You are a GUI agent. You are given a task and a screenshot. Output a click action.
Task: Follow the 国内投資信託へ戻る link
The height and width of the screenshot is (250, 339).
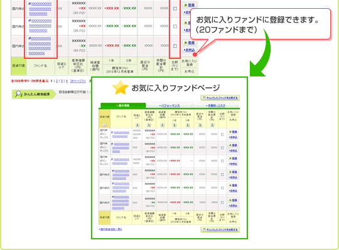(110, 229)
